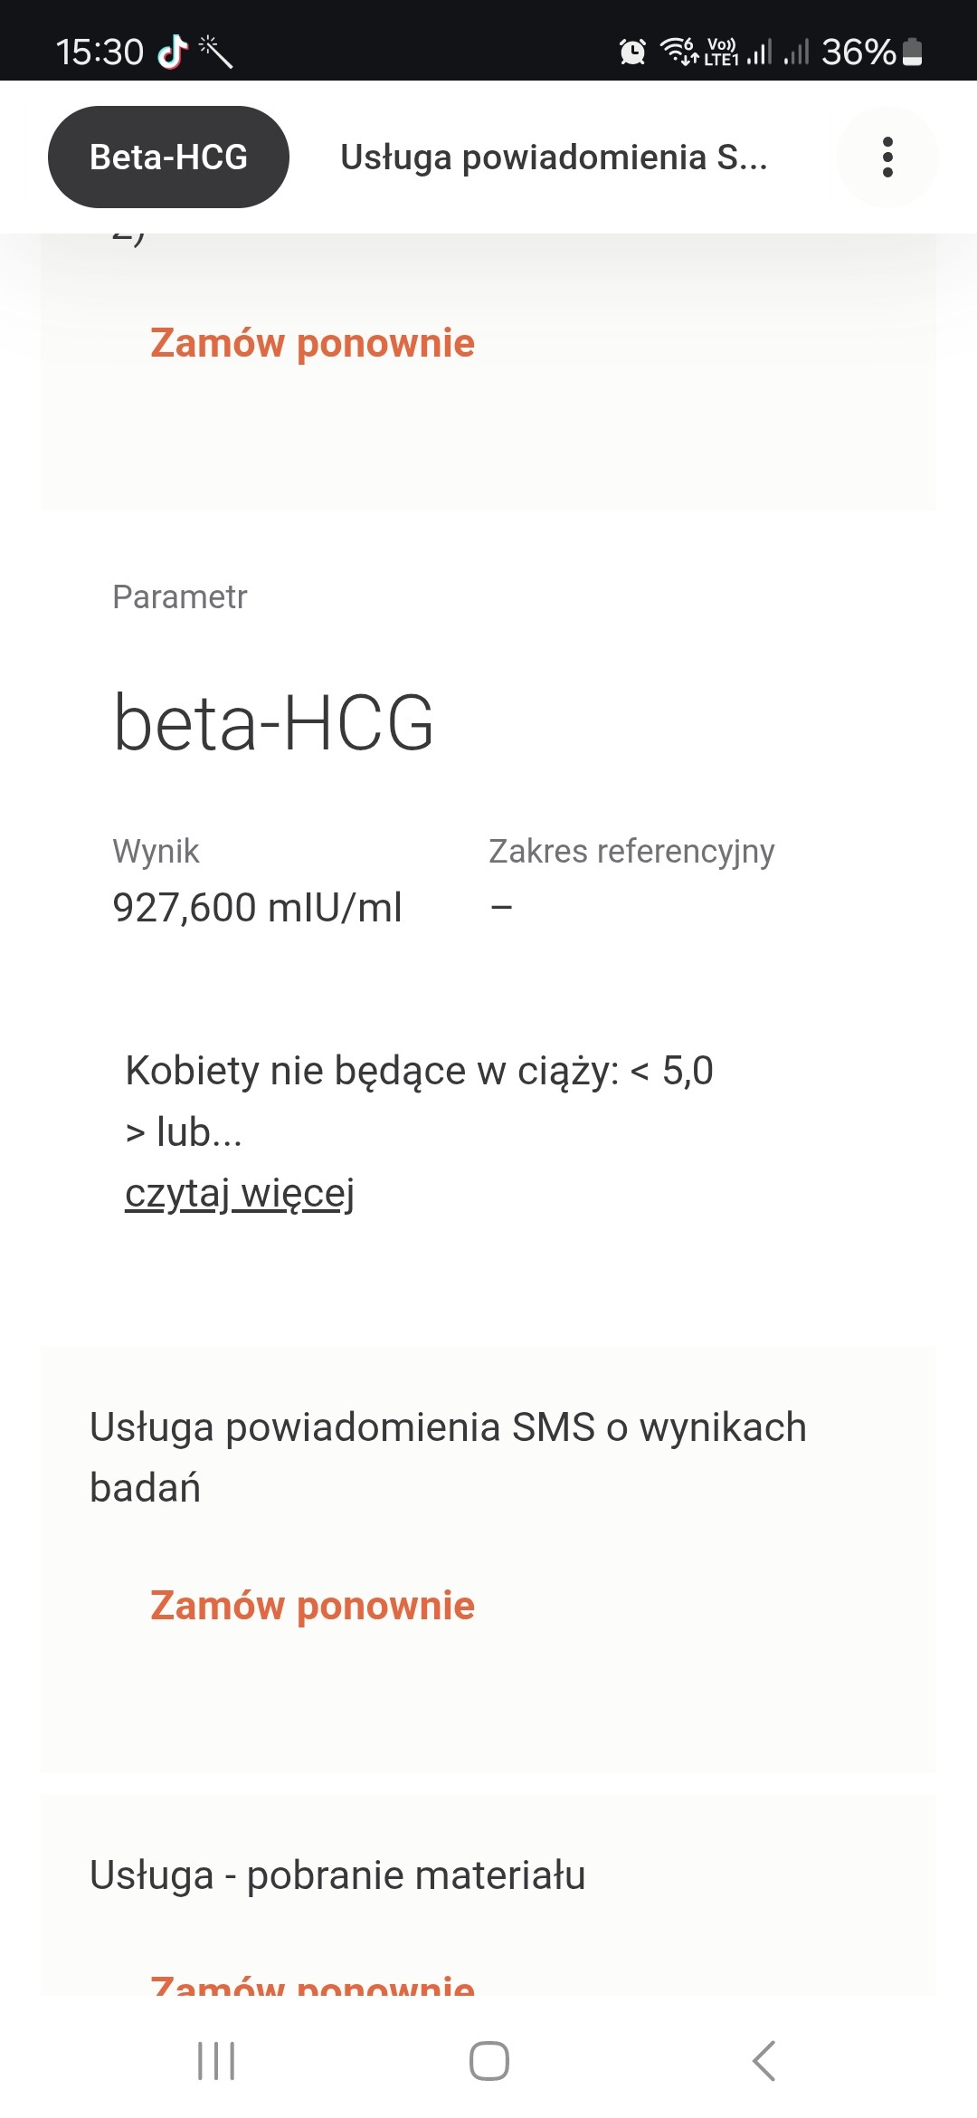Image resolution: width=977 pixels, height=2118 pixels.
Task: Tap the alarm clock status icon
Action: pos(632,52)
